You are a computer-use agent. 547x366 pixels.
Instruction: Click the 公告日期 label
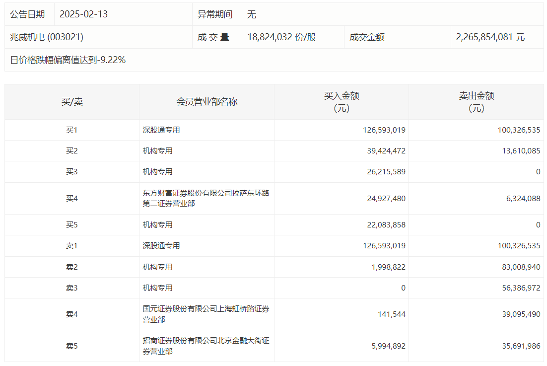[x=27, y=14]
